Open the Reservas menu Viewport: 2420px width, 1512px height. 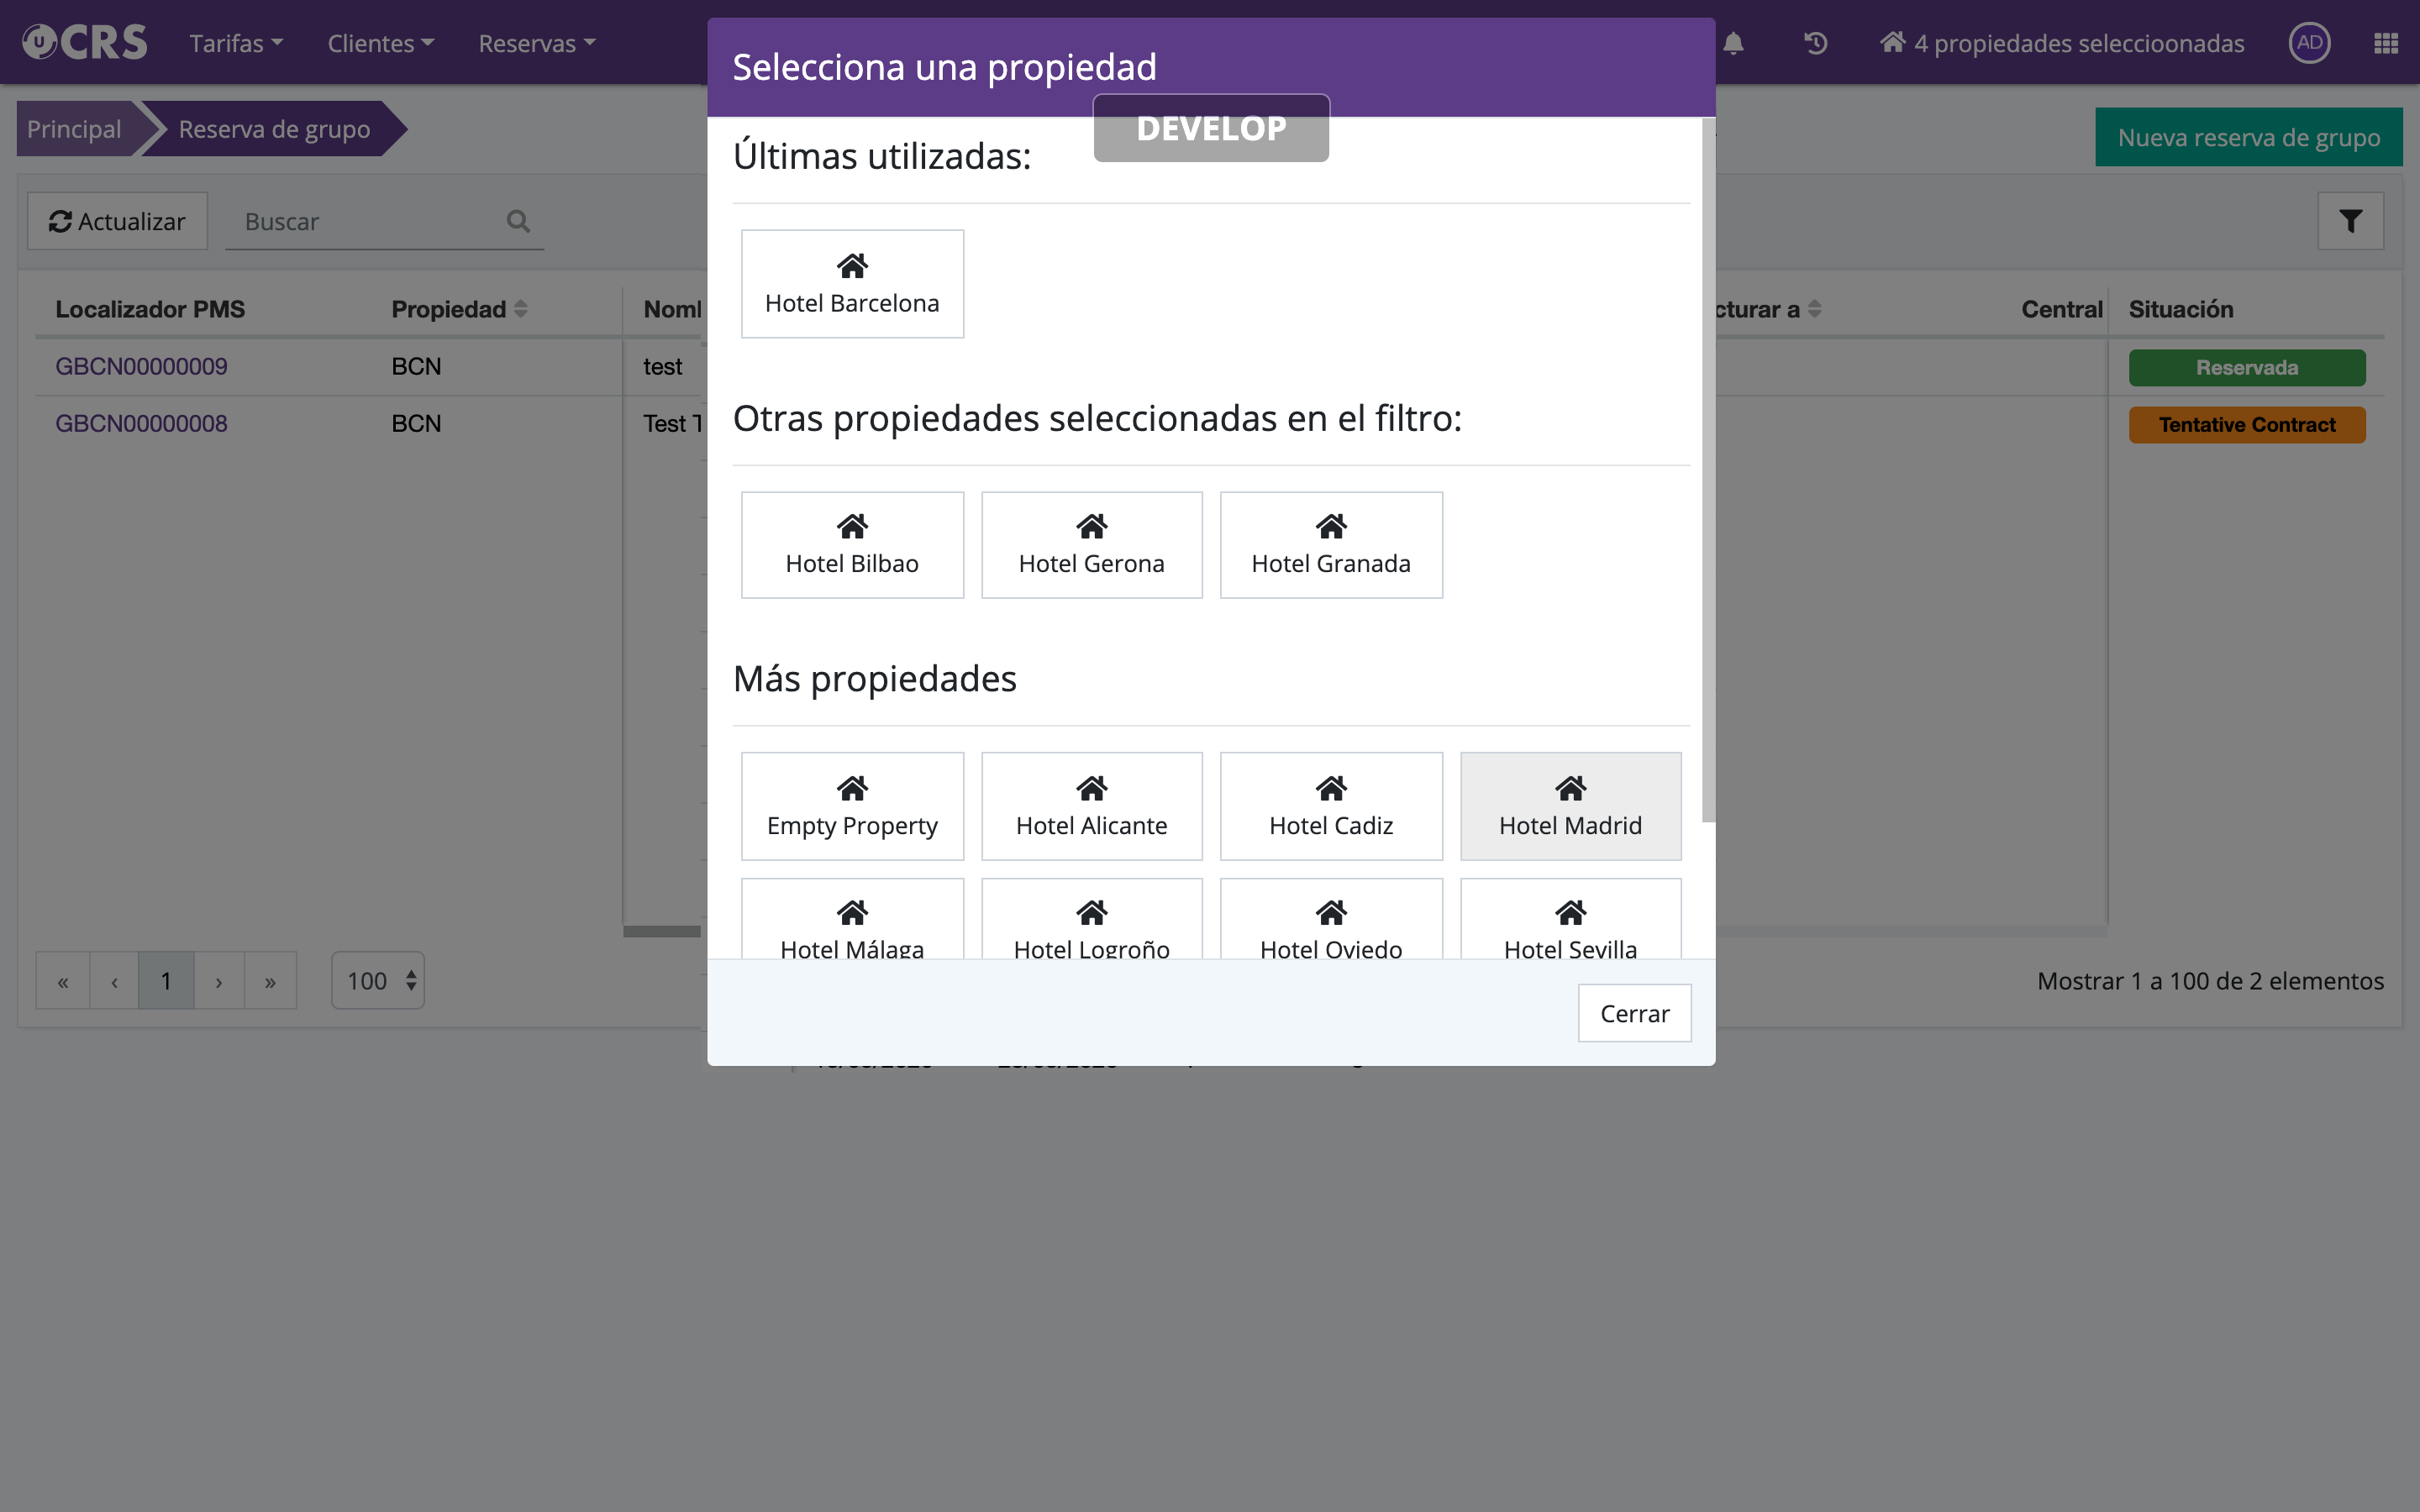click(536, 43)
